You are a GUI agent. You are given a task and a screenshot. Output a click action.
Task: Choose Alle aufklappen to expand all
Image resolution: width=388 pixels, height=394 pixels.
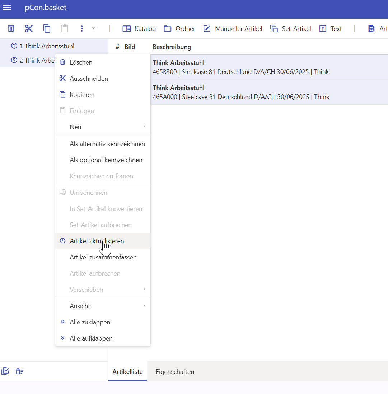[103, 338]
